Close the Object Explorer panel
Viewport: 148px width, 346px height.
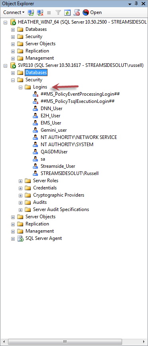pyautogui.click(x=143, y=4)
